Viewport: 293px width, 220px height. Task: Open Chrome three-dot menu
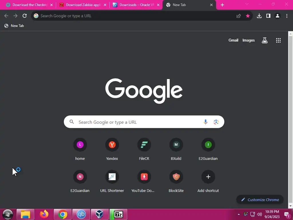pos(287,16)
